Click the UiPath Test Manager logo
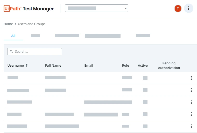This screenshot has width=197, height=133. coord(29,9)
